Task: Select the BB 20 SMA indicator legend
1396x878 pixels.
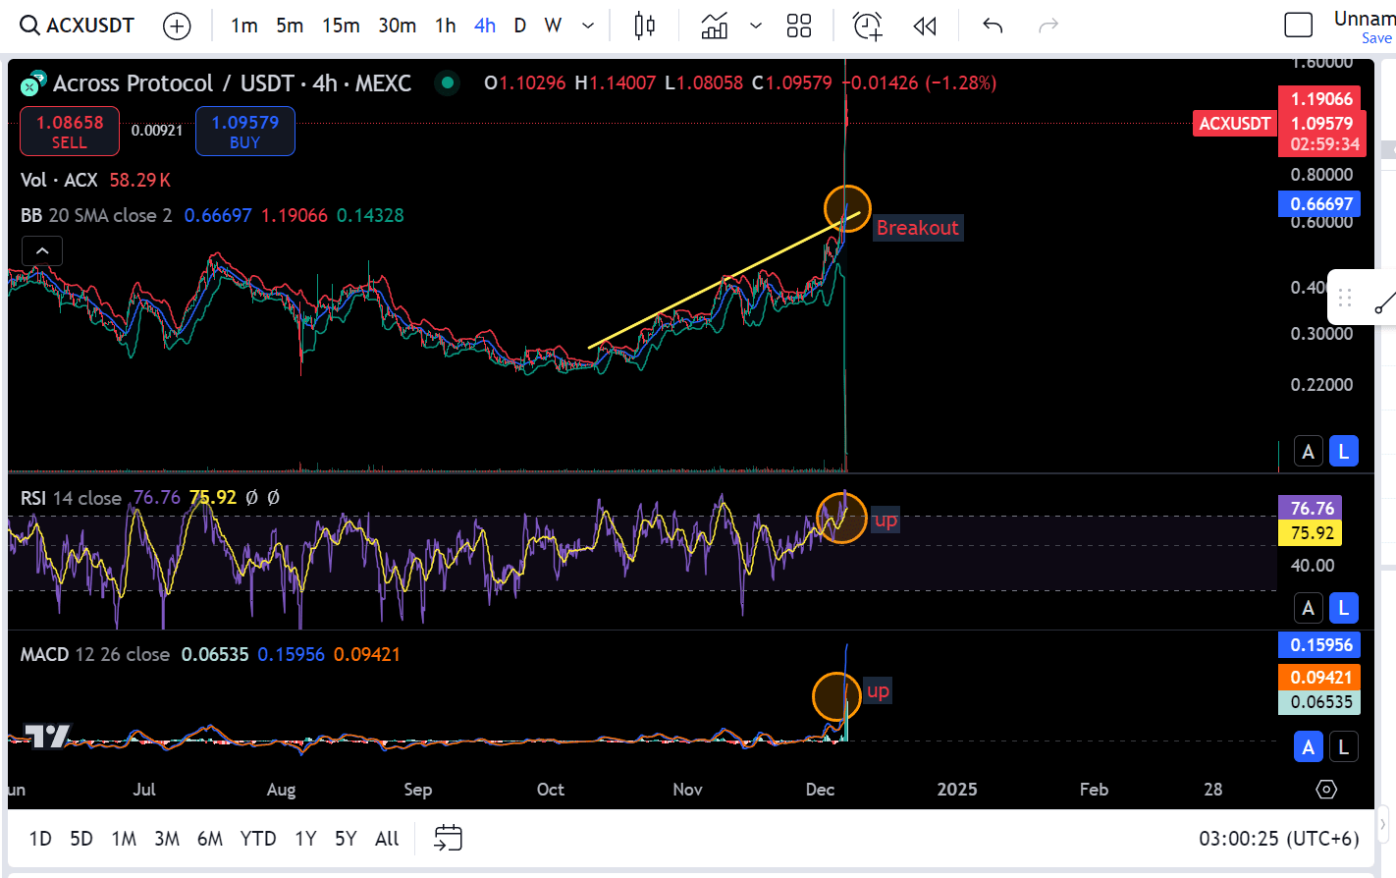Action: (x=96, y=215)
